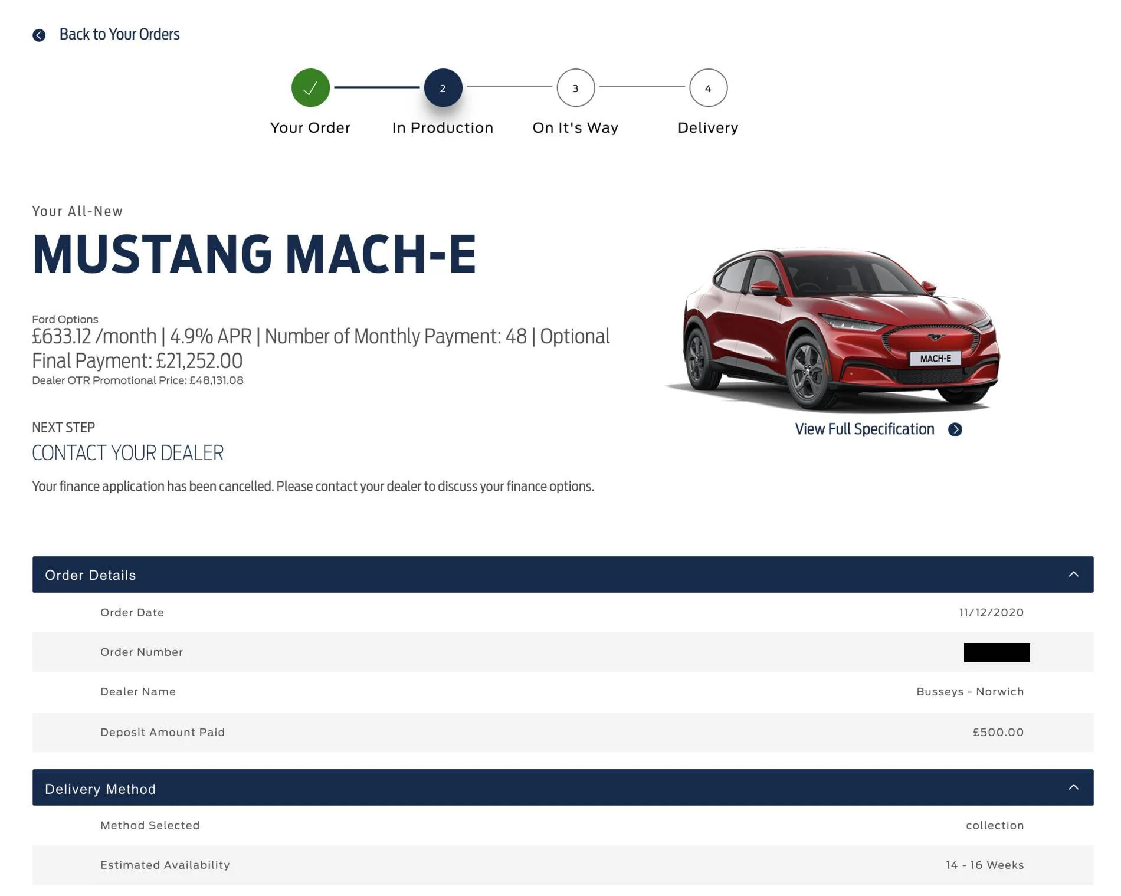The image size is (1121, 896).
Task: Click dealer name Busseys - Norwich
Action: (x=970, y=692)
